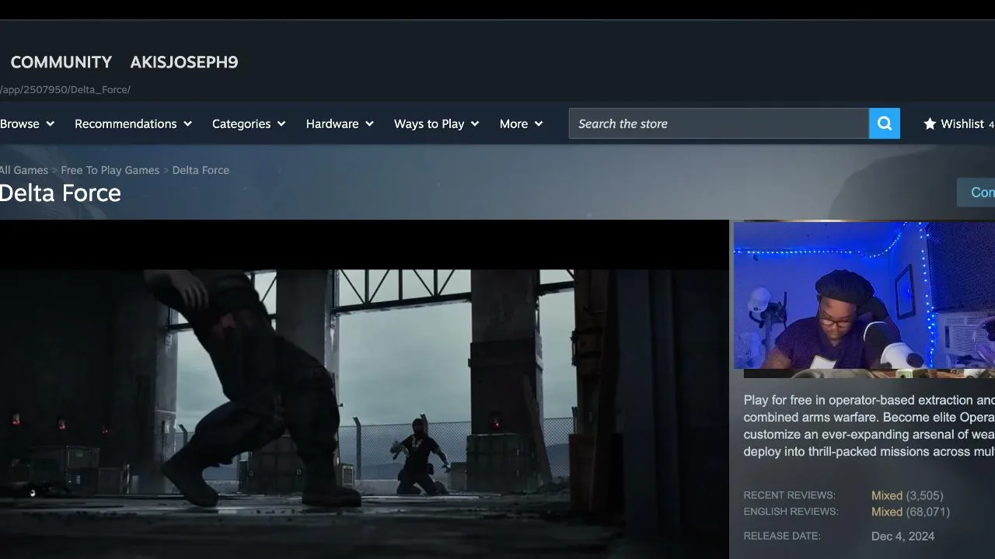This screenshot has width=995, height=559.
Task: Open the Categories dropdown
Action: coord(249,123)
